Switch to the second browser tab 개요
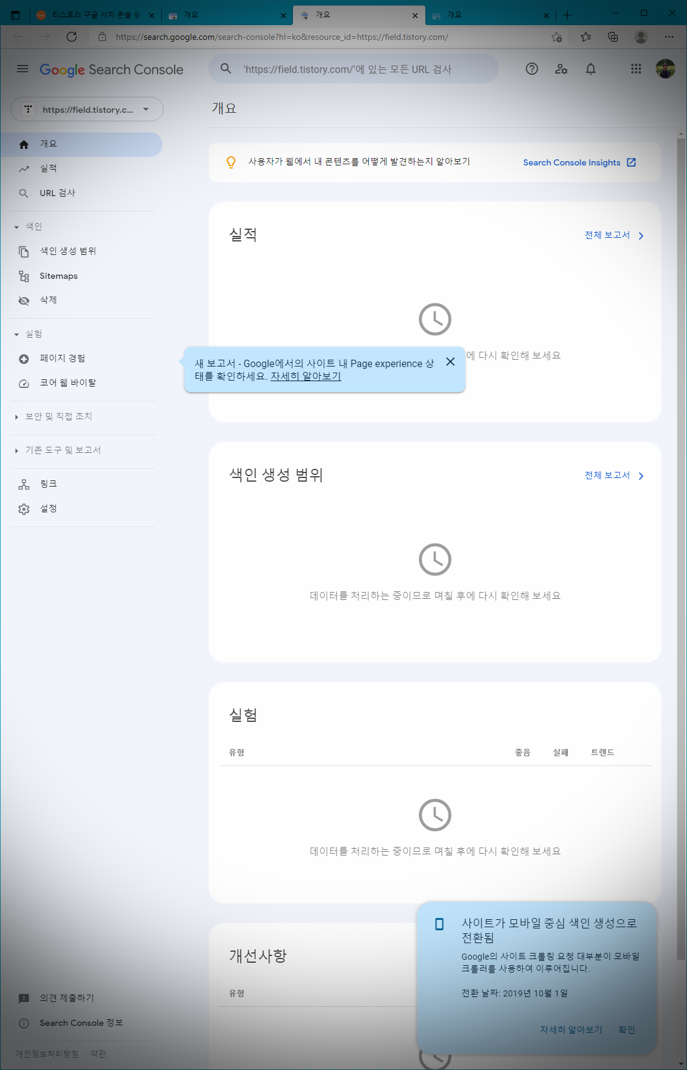687x1070 pixels. [x=227, y=15]
